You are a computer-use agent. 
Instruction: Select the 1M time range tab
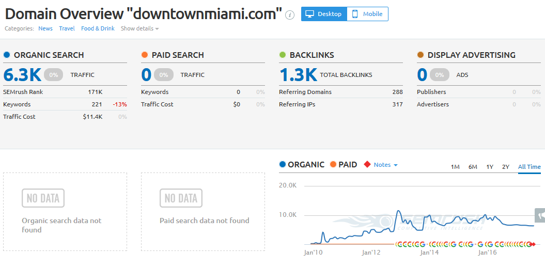(455, 167)
